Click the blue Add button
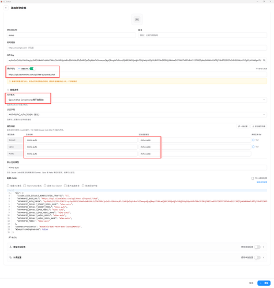This screenshot has width=274, height=288. 264,283
